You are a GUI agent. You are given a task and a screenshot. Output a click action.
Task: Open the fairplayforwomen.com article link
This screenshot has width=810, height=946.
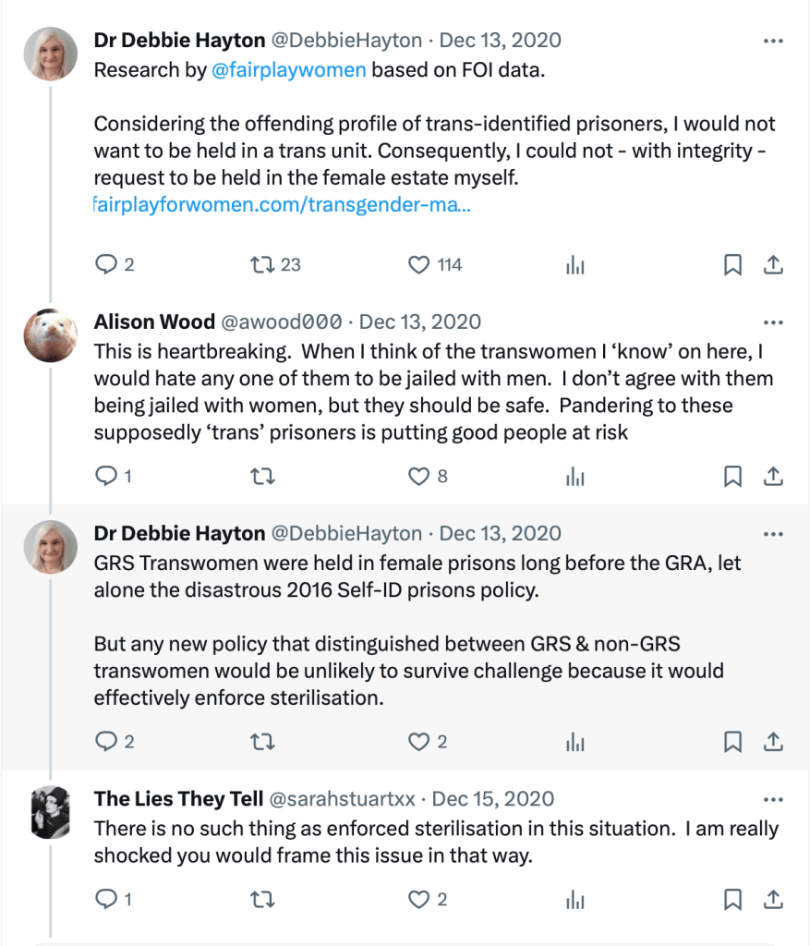pyautogui.click(x=283, y=204)
